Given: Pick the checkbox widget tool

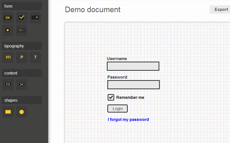Looking at the screenshot, I should point(22,17).
